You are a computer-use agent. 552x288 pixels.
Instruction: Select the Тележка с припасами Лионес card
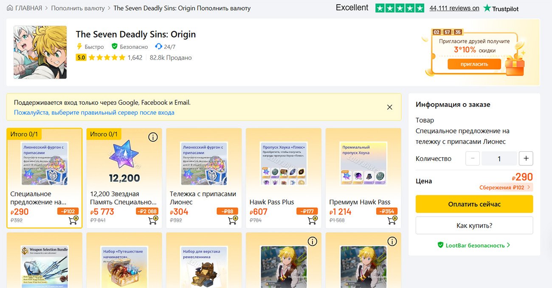[204, 178]
